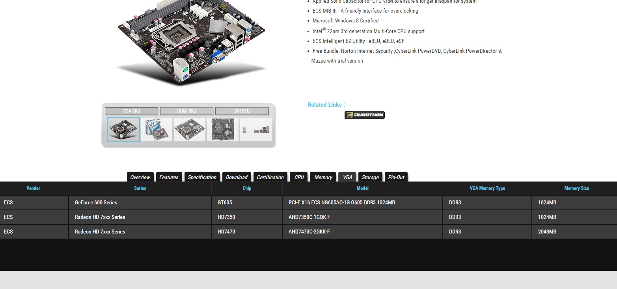Click the DDR3 memory type in HD7470 row
The image size is (617, 289).
click(487, 232)
